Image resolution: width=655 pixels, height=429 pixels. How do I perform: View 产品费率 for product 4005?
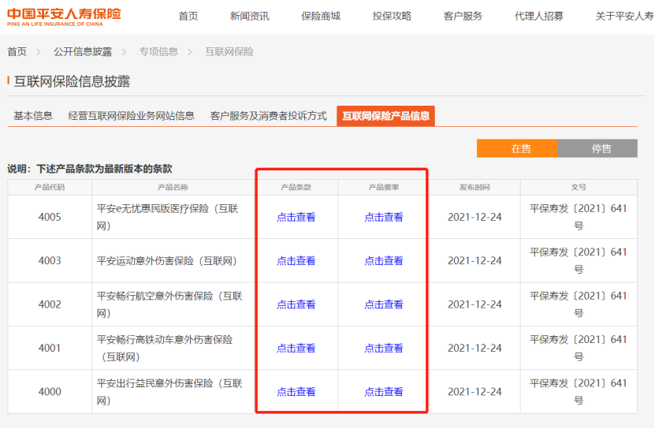tap(384, 218)
